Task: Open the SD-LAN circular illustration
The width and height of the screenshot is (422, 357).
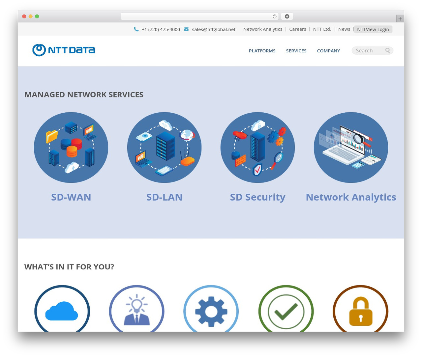Action: coord(164,148)
